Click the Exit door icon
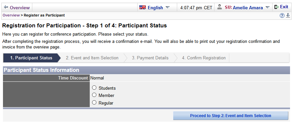This screenshot has height=123, width=293. [x=277, y=7]
